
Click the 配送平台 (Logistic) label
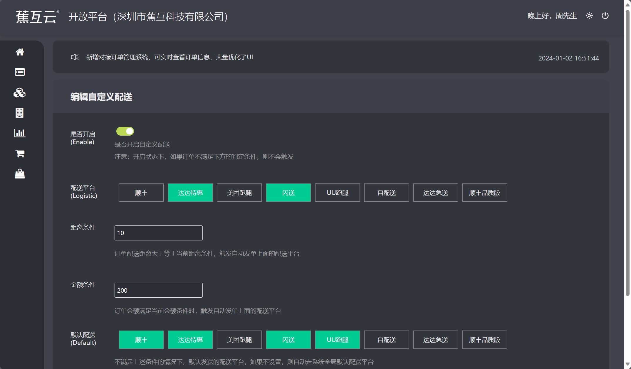click(84, 192)
